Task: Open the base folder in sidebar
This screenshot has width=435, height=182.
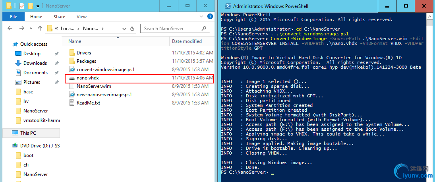Action: (x=28, y=91)
